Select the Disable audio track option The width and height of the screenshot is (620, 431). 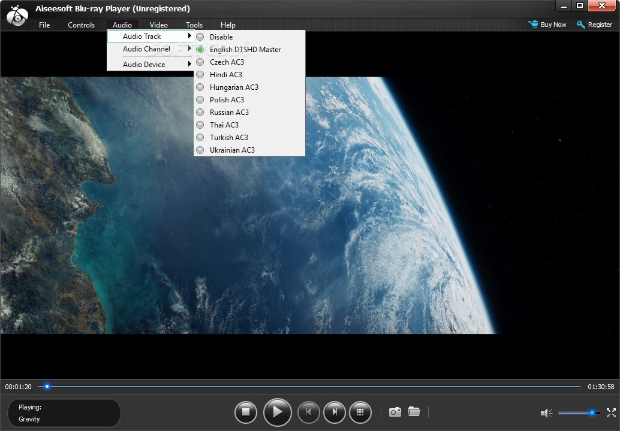point(249,37)
